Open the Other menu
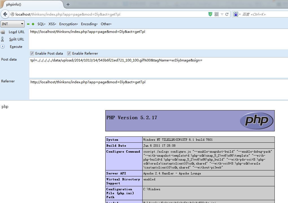The height and width of the screenshot is (203, 288). 106,24
